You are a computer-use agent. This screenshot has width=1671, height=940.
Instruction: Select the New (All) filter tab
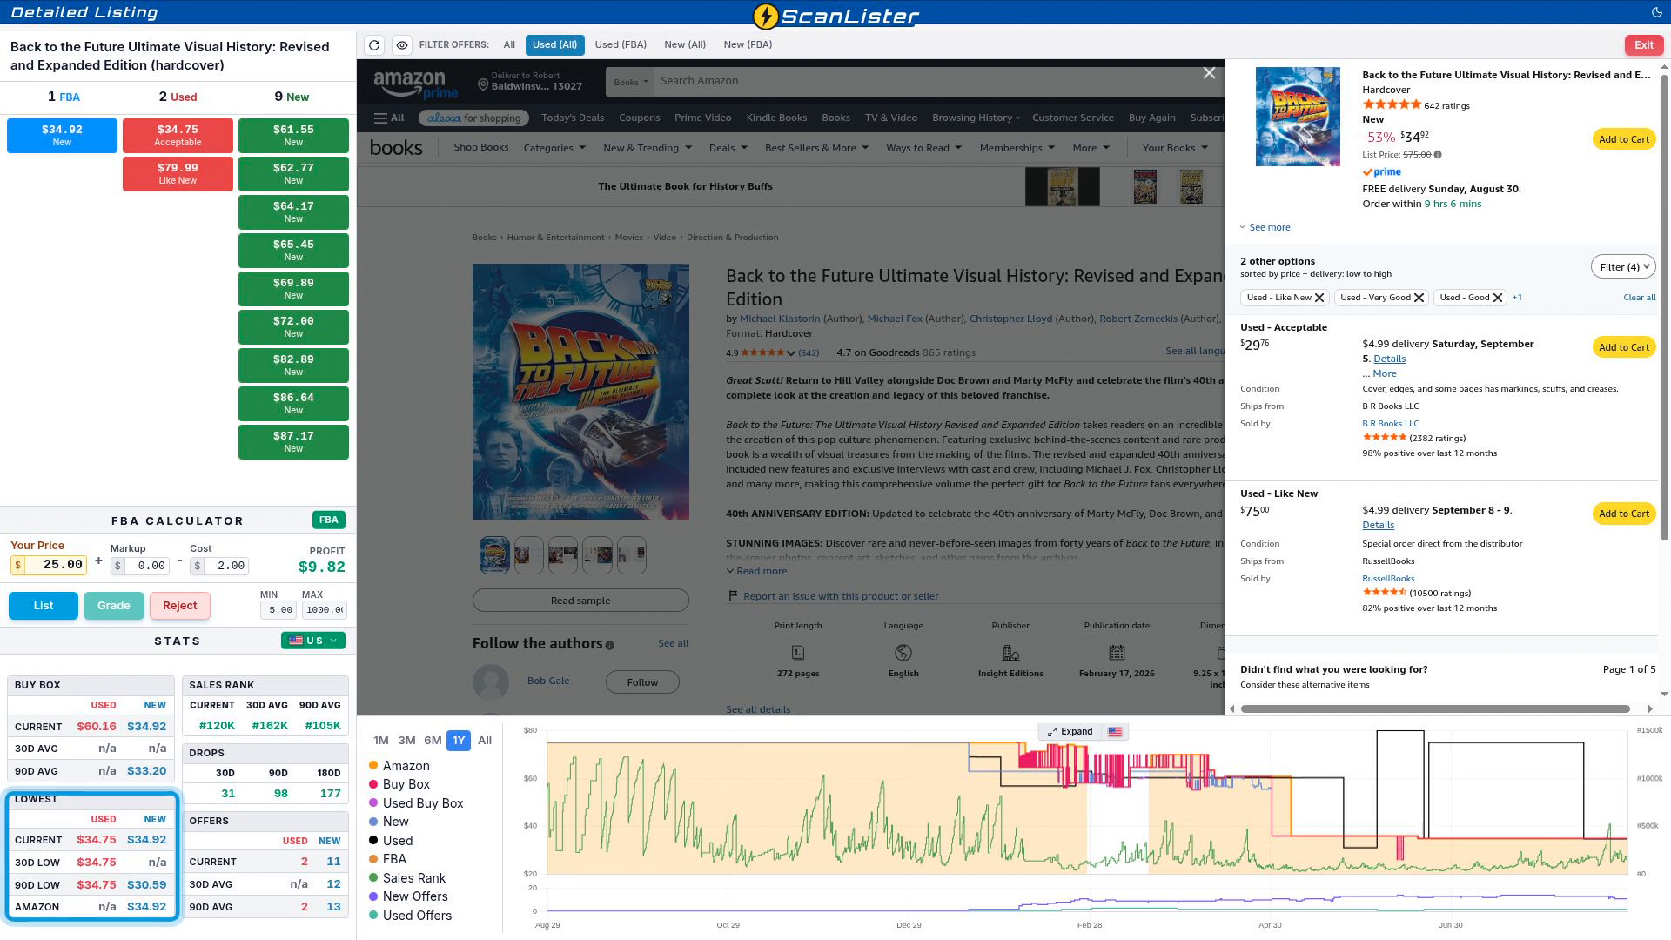(685, 44)
